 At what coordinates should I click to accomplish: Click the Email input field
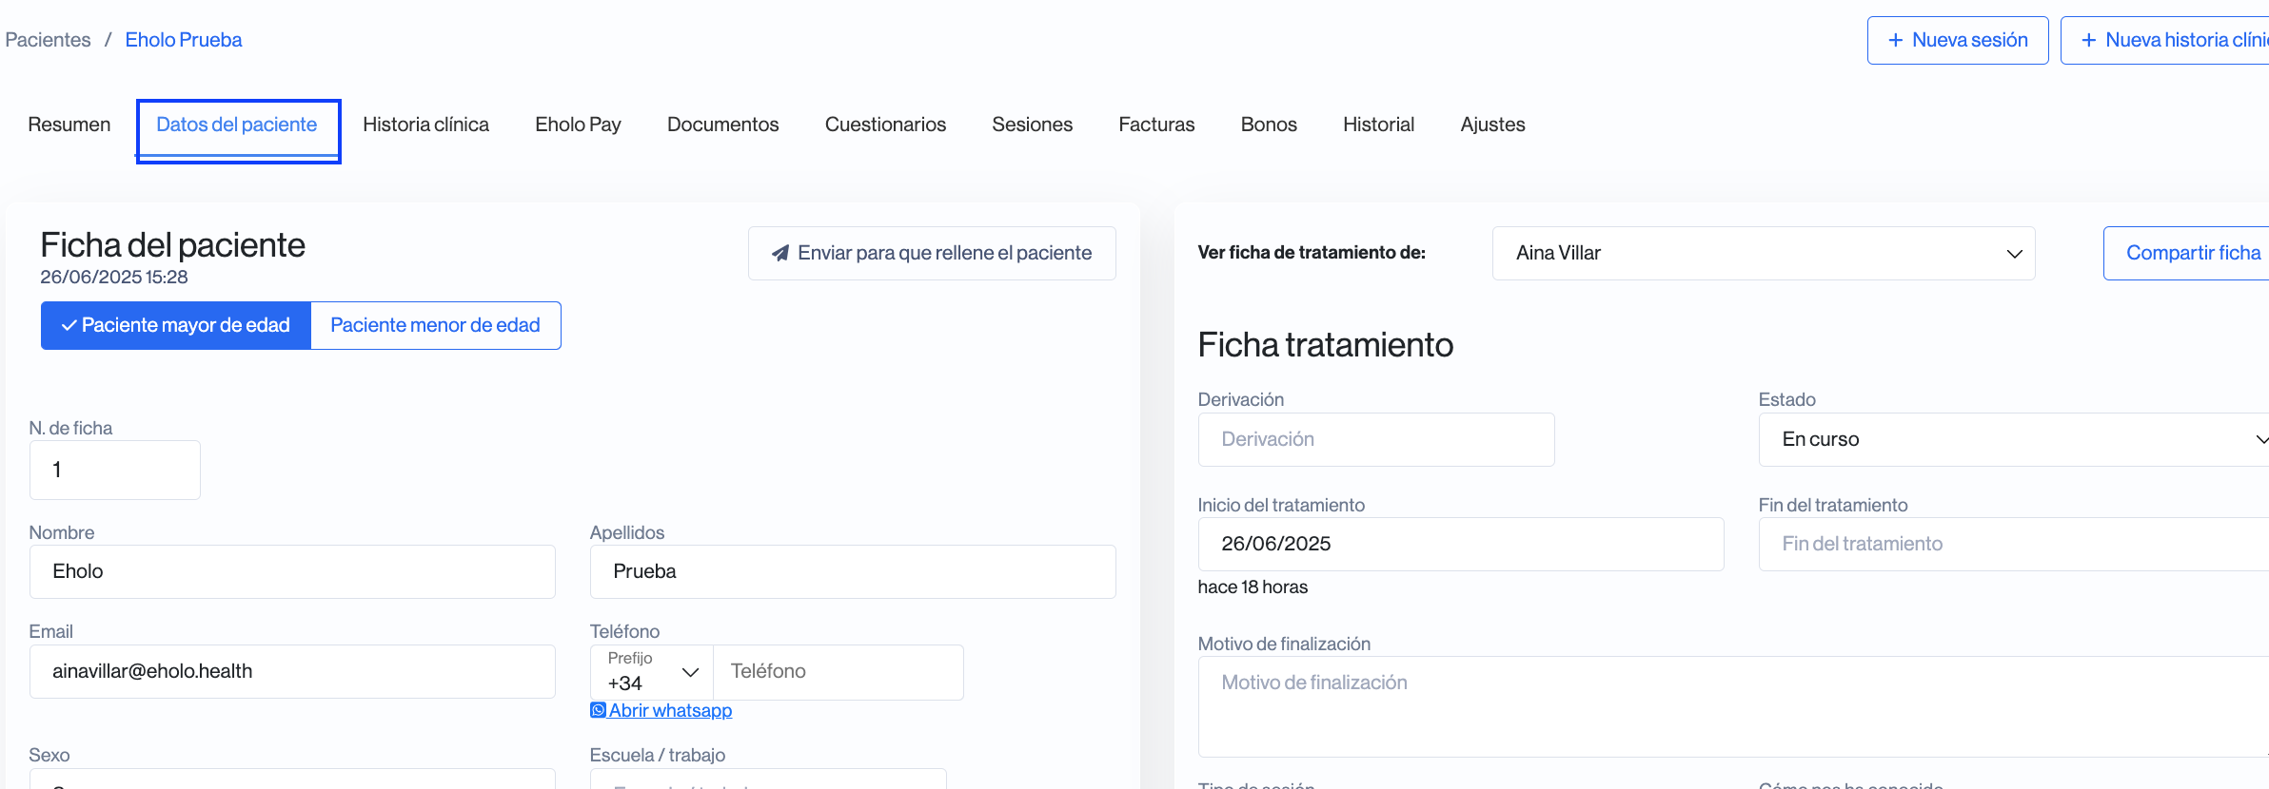[x=292, y=671]
